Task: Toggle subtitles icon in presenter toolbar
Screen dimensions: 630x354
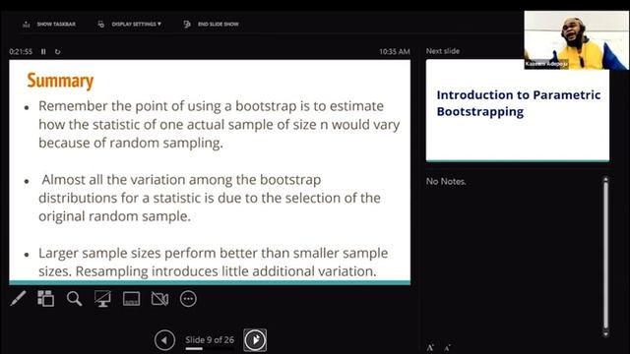Action: pyautogui.click(x=131, y=299)
